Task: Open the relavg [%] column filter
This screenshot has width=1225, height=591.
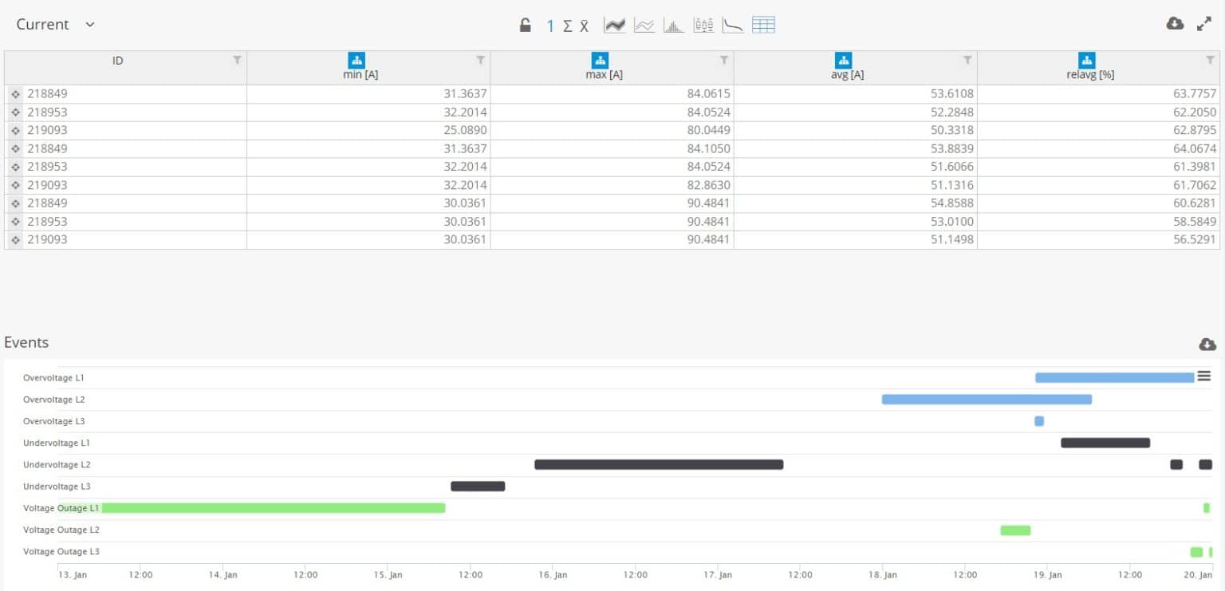Action: coord(1210,60)
